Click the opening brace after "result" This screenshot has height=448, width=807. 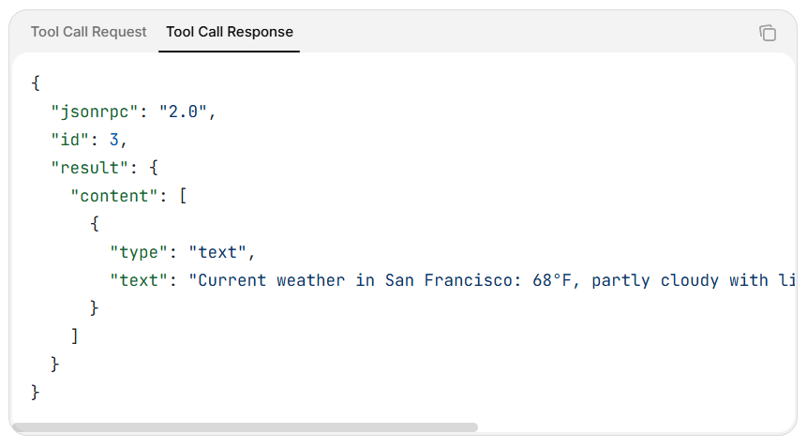point(153,168)
